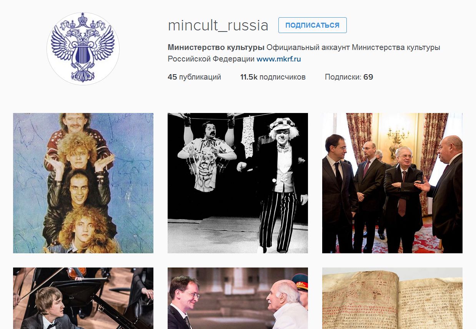View the photo of men in suits talking
Viewport: 476px width, 329px height.
coord(392,183)
